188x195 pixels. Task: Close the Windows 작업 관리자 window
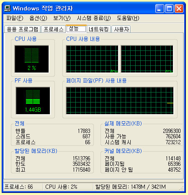point(179,9)
